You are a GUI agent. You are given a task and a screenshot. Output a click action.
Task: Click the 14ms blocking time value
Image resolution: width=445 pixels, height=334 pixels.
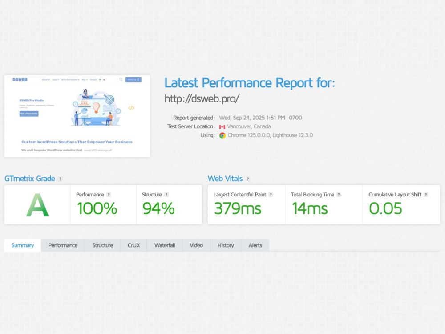310,208
